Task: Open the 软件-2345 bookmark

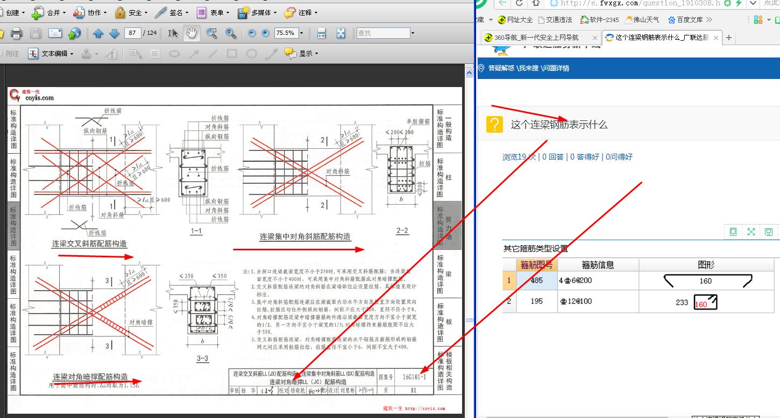Action: click(x=599, y=20)
